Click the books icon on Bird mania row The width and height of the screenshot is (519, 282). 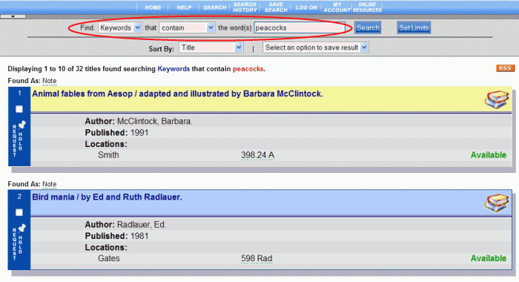pyautogui.click(x=497, y=203)
